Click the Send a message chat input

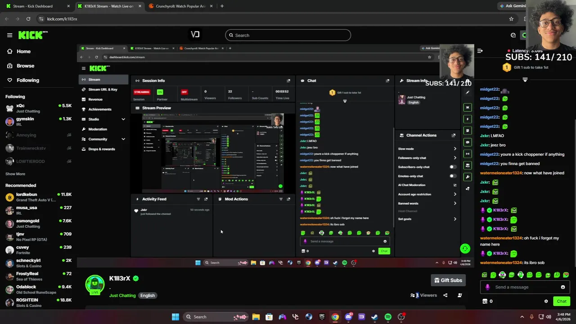524,287
